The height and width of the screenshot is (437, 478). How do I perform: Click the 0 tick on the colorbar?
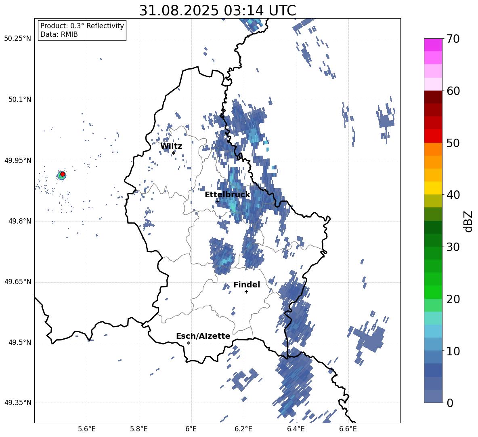[450, 403]
